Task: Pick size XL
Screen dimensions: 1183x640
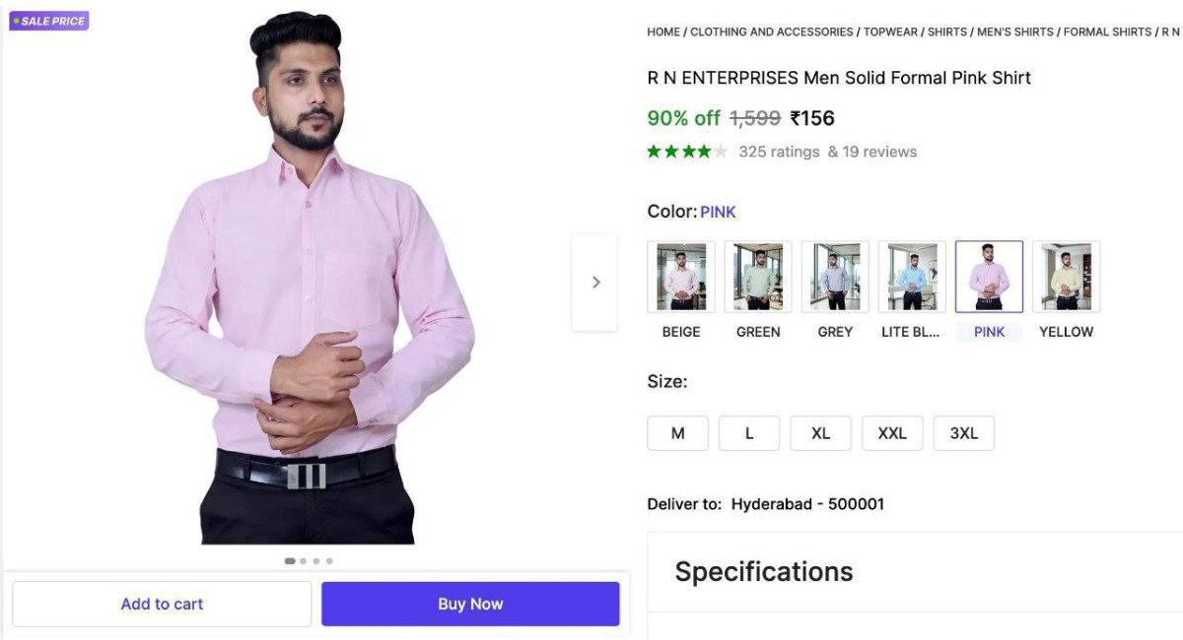Action: click(820, 433)
